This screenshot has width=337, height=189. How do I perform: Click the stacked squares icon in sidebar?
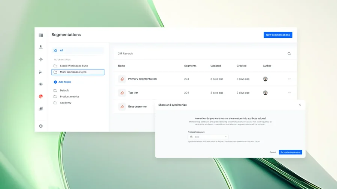coord(40,109)
